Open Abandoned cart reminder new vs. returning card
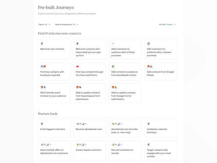This screenshot has width=217, height=163. click(125, 129)
